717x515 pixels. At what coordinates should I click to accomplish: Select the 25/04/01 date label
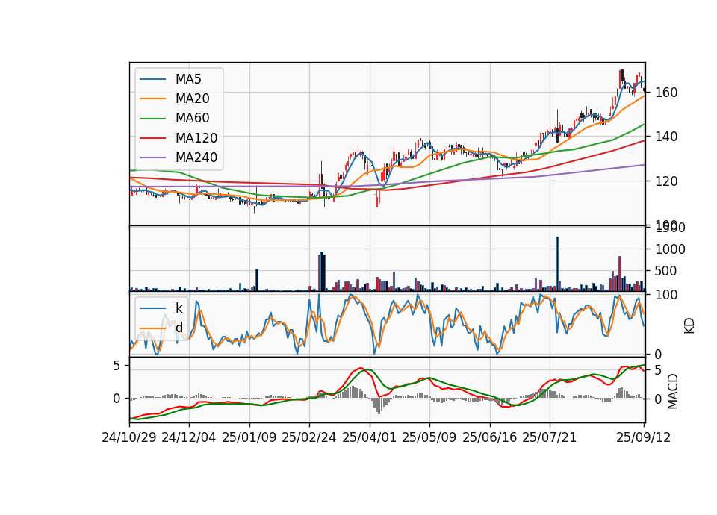click(370, 438)
